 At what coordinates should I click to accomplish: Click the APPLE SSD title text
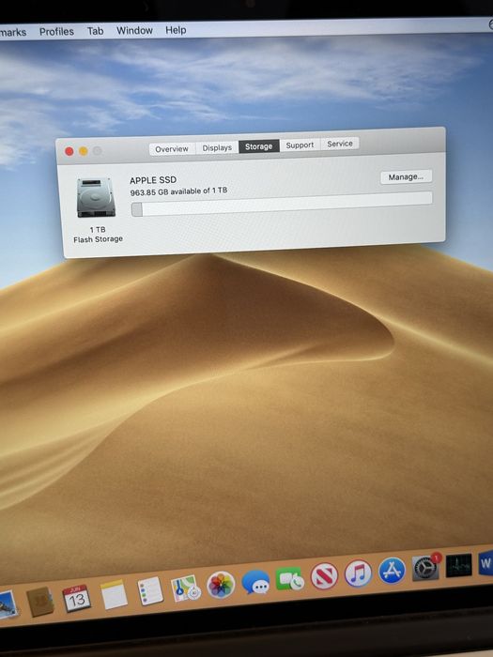(153, 180)
